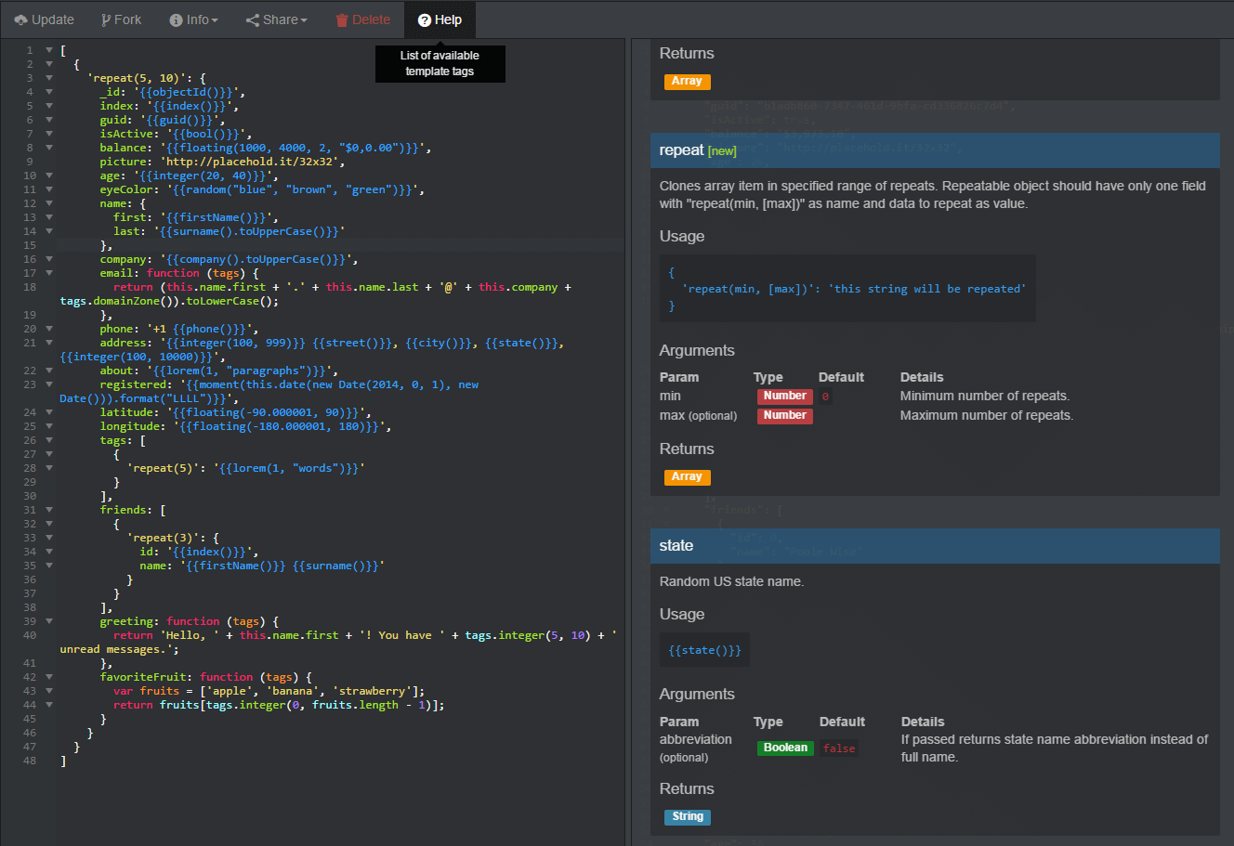
Task: Fold the 'tags: [' array on line 26
Action: tap(49, 440)
